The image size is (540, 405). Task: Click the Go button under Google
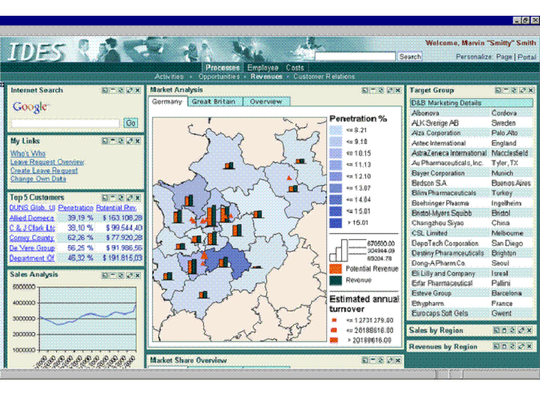[x=130, y=123]
